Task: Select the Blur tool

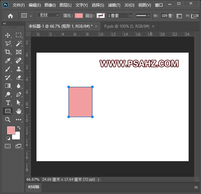Action: pyautogui.click(x=19, y=86)
